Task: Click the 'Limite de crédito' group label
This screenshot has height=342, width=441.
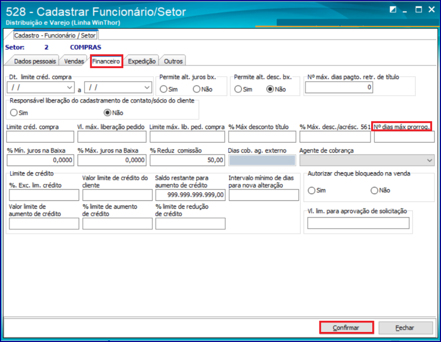Action: [32, 173]
